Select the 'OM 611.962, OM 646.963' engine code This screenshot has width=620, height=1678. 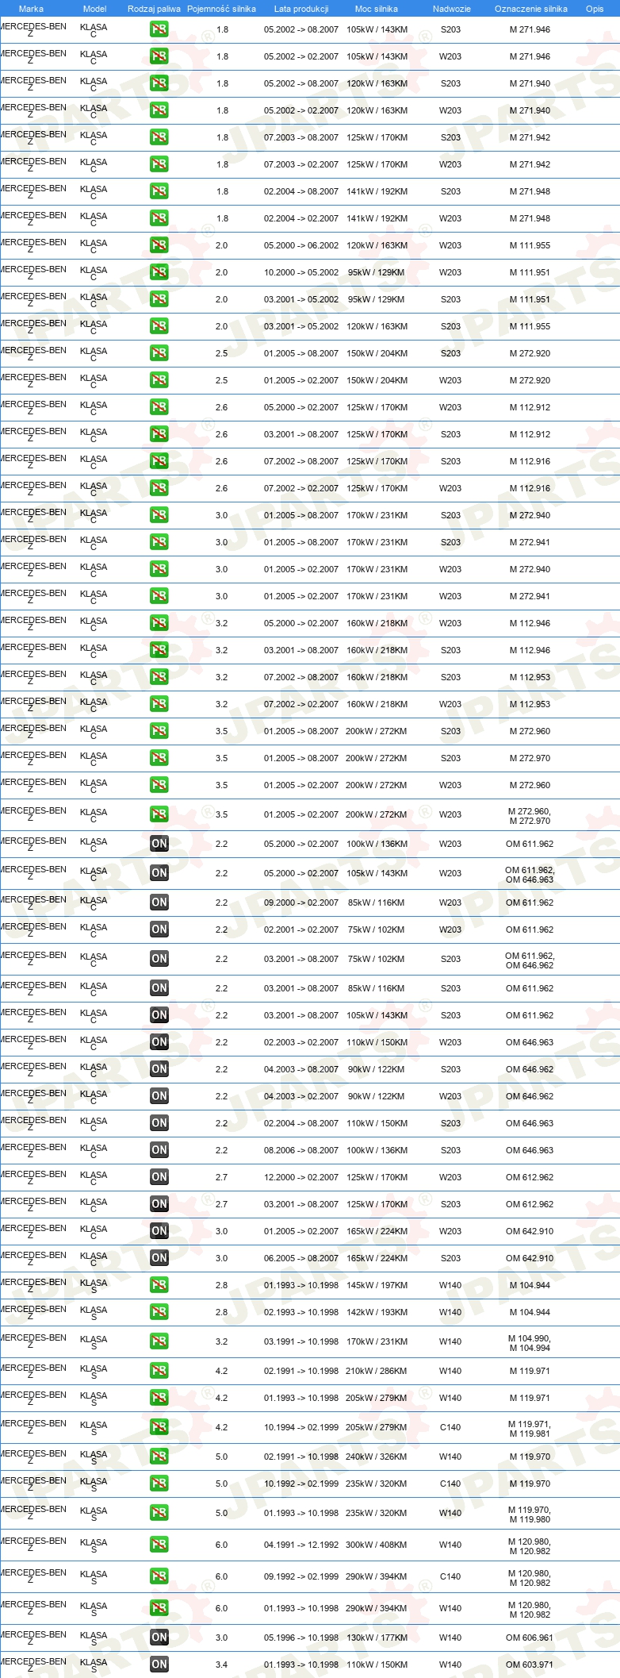(x=530, y=875)
